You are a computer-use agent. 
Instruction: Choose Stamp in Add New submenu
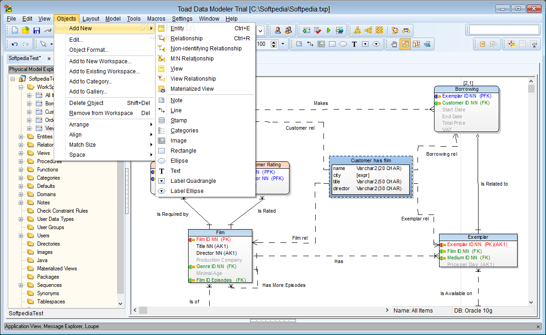coord(206,121)
